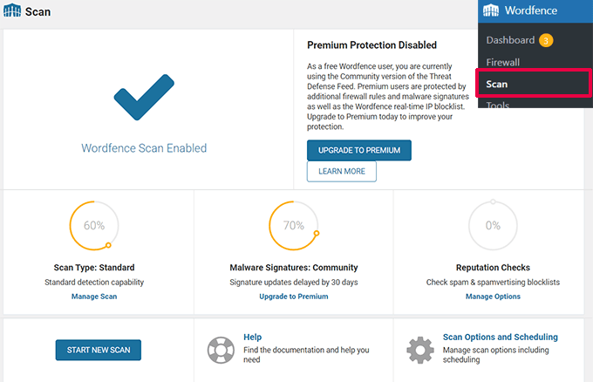This screenshot has width=593, height=382.
Task: Click the Help lifebuoy icon
Action: point(221,350)
